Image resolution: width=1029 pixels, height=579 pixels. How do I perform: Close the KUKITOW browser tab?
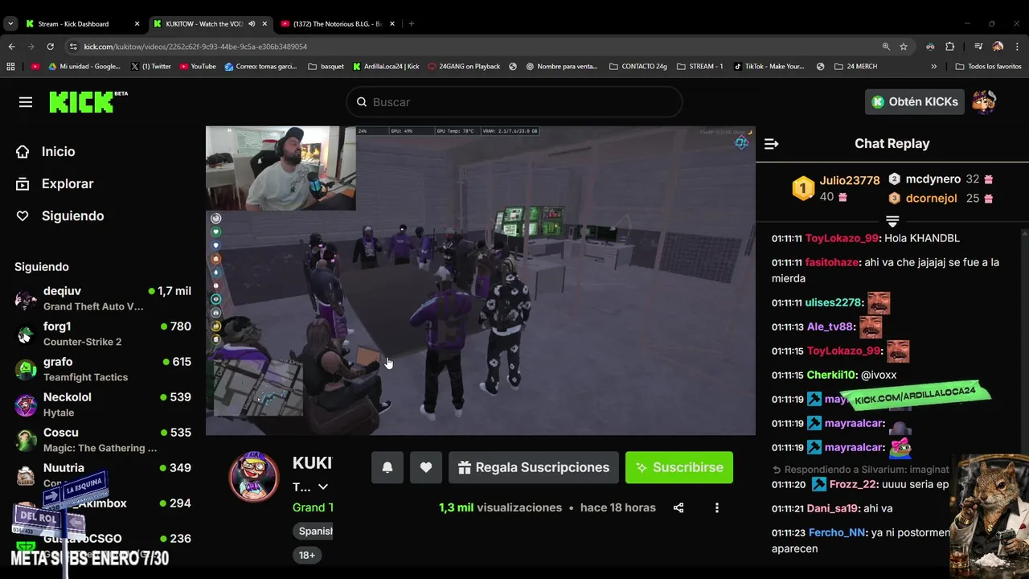(x=264, y=24)
